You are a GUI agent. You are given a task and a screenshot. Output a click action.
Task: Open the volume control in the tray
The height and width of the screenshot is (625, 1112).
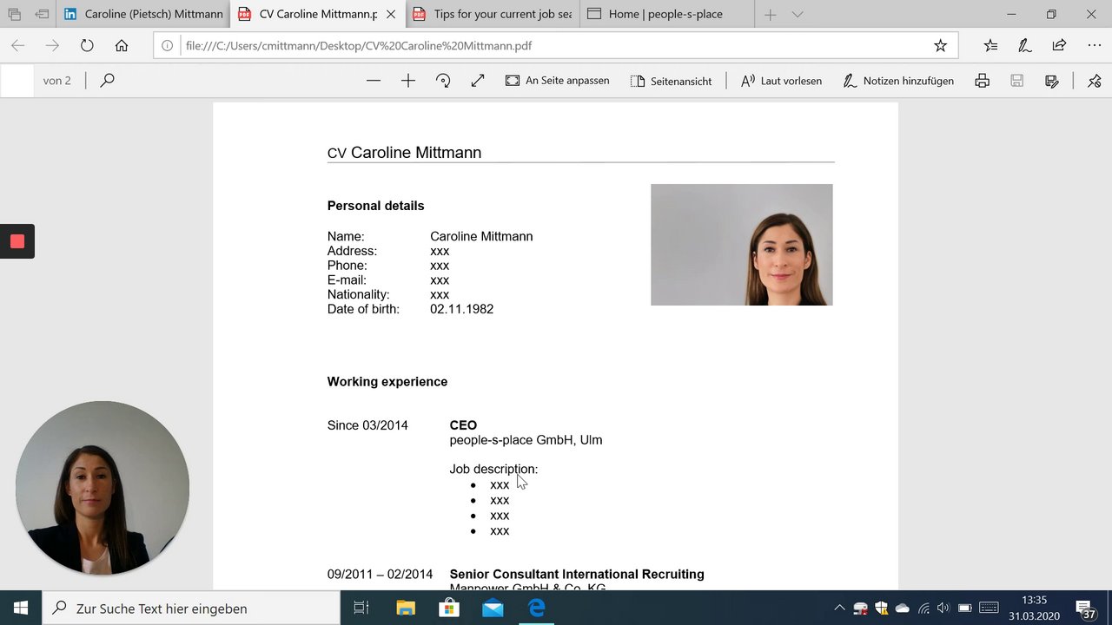[943, 609]
